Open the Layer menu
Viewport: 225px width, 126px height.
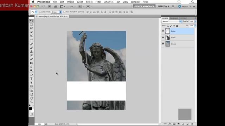(x=80, y=2)
